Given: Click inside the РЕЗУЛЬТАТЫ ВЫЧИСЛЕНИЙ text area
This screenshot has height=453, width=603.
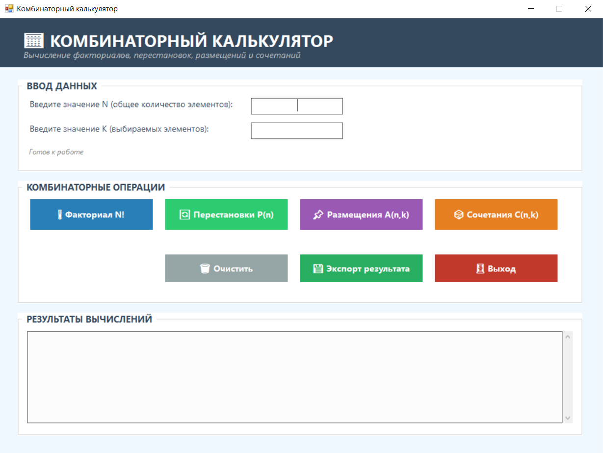Looking at the screenshot, I should coord(294,376).
